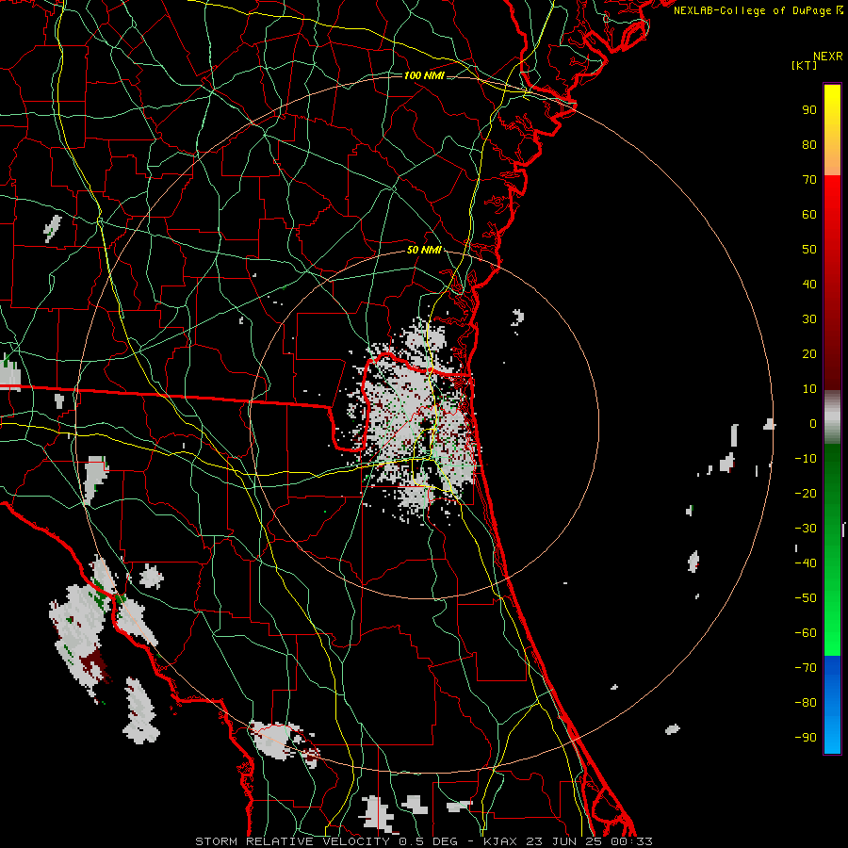Click the 50 NMI range ring label
This screenshot has width=848, height=848.
(424, 250)
